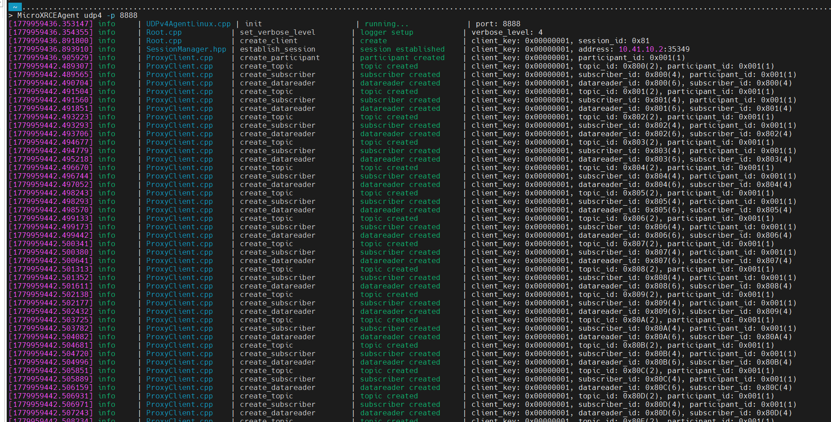Click the green "running..." status text
The height and width of the screenshot is (422, 831).
387,24
